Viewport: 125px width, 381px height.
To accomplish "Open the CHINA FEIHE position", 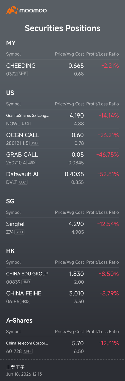I will pyautogui.click(x=62, y=297).
